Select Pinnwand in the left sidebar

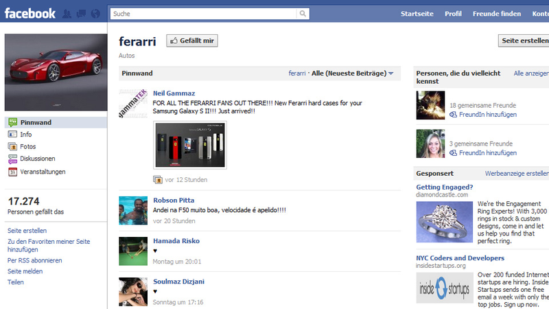[x=56, y=122]
